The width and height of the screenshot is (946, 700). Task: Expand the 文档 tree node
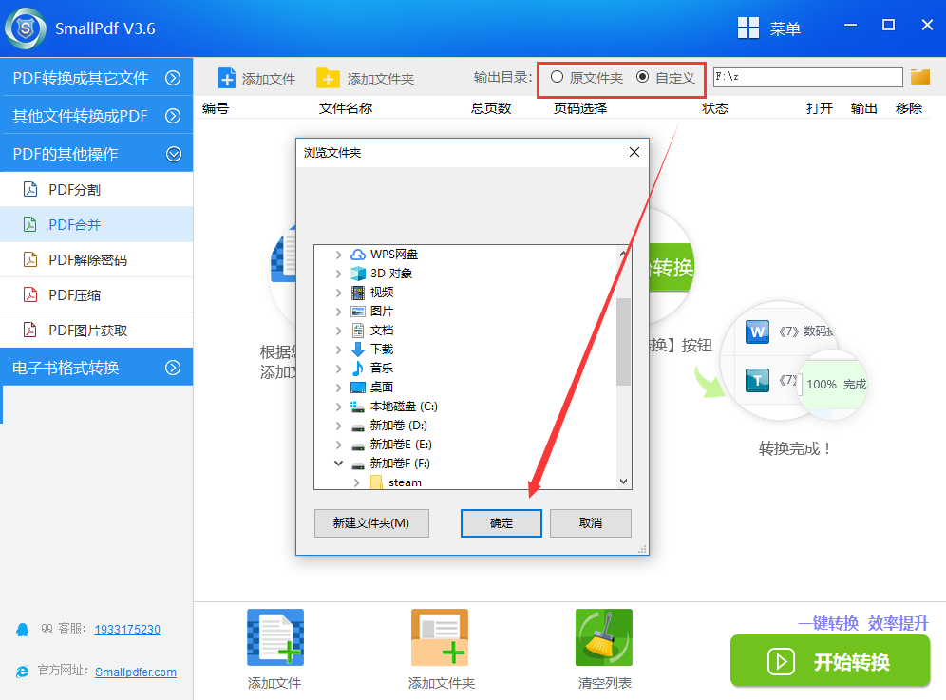(338, 331)
